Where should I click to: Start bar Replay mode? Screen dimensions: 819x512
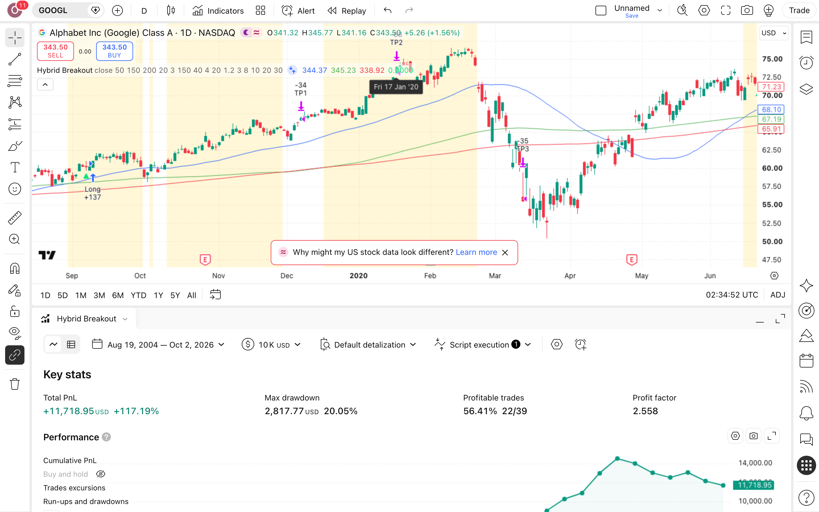(347, 11)
